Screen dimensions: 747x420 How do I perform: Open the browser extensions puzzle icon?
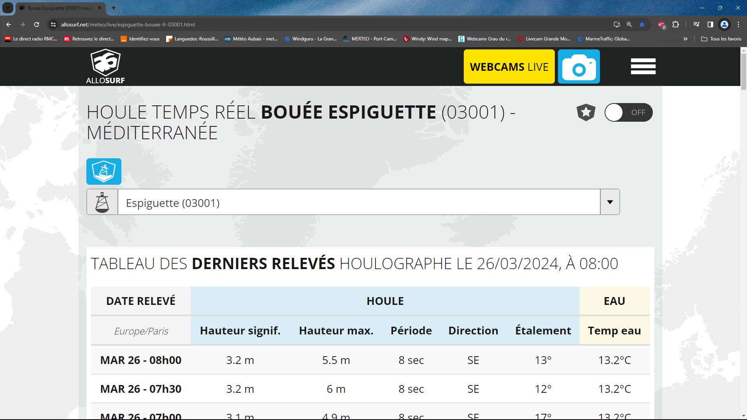[676, 24]
